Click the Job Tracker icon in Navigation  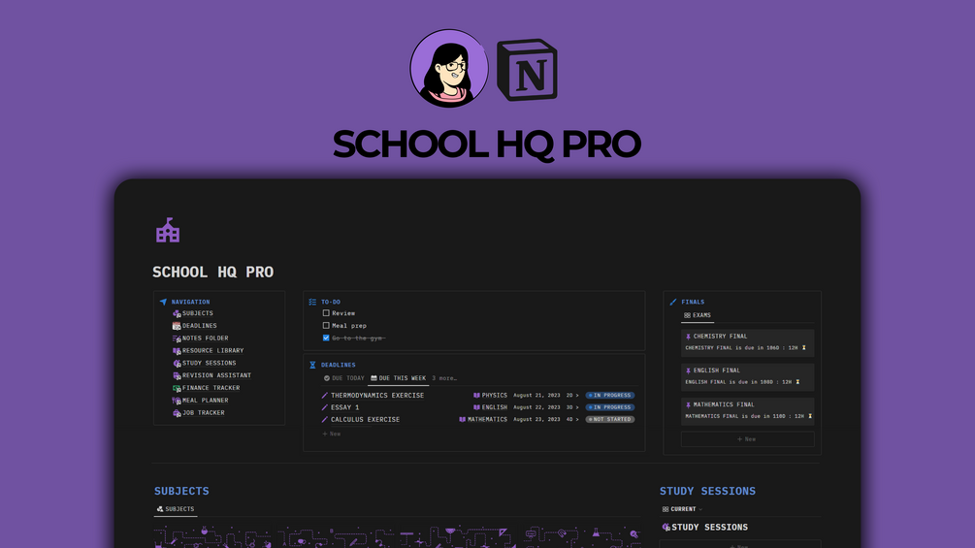[x=177, y=413]
